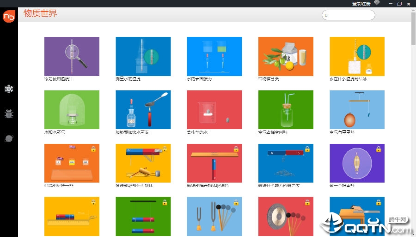Open the yellow magnet with paperclips thumbnail

point(143,163)
